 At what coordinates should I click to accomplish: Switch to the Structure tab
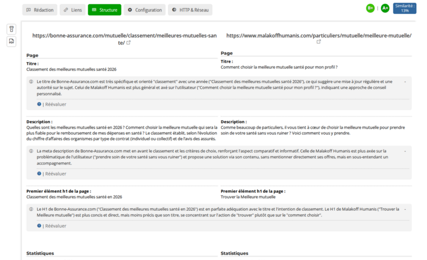tap(104, 10)
